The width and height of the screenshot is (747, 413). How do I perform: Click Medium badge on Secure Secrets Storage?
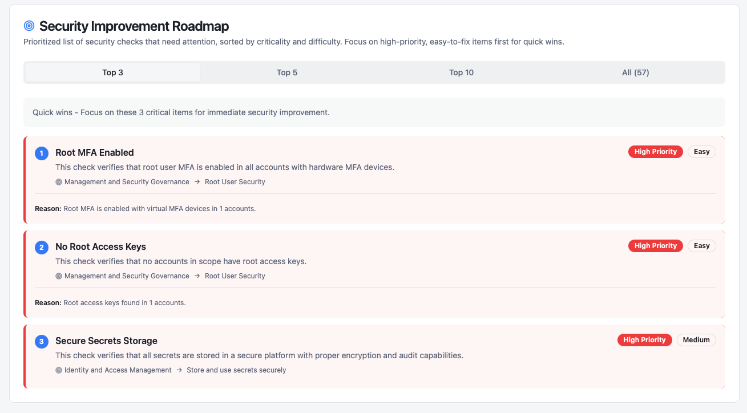(696, 340)
